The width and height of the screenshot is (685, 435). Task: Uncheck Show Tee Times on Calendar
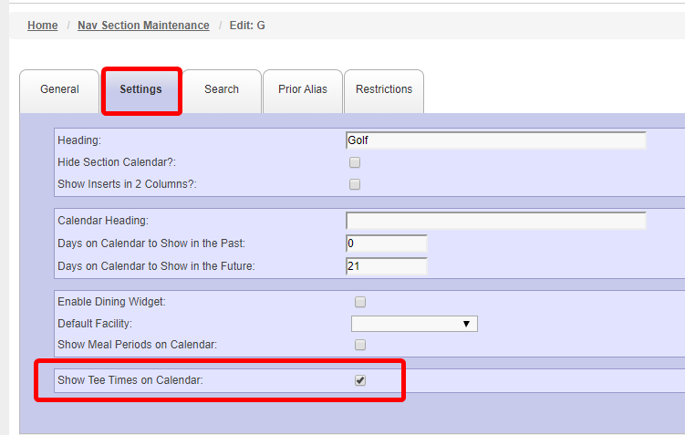[x=360, y=380]
